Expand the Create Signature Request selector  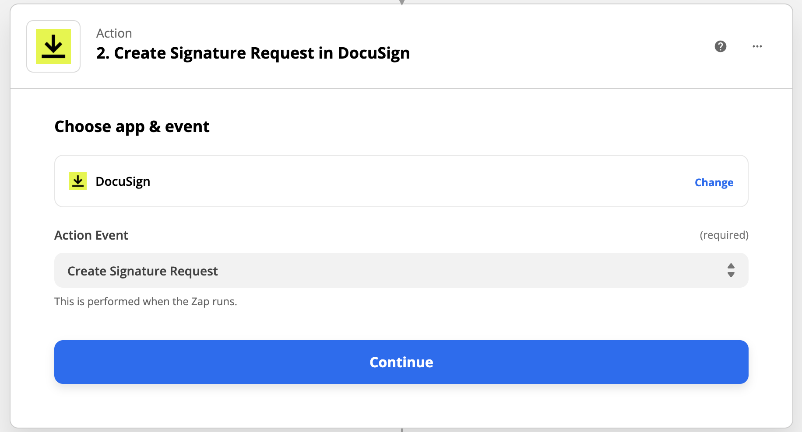[x=401, y=270]
